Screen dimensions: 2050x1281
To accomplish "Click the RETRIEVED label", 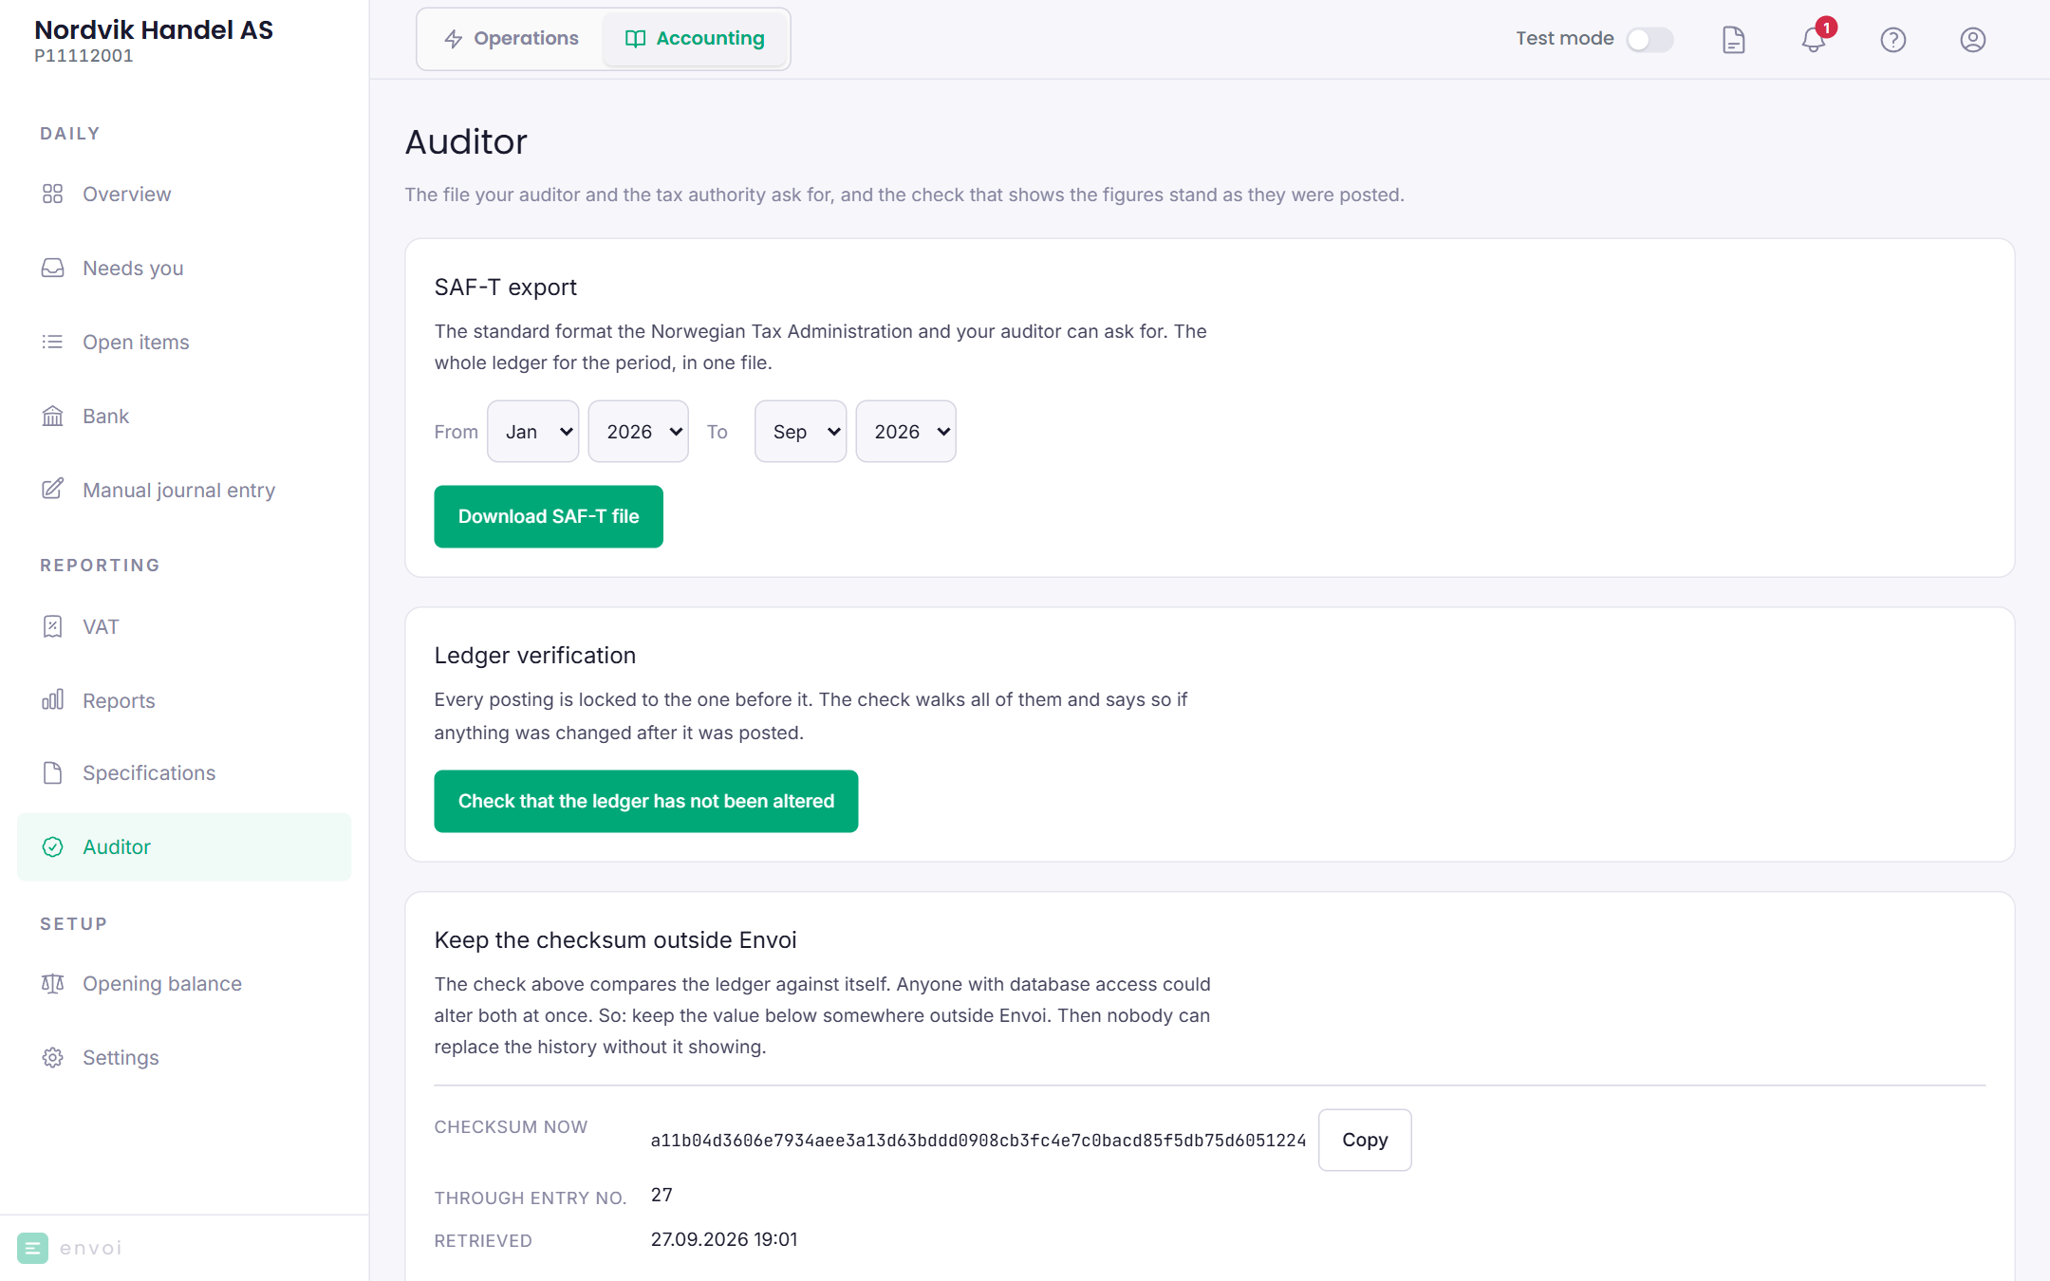I will click(x=483, y=1241).
